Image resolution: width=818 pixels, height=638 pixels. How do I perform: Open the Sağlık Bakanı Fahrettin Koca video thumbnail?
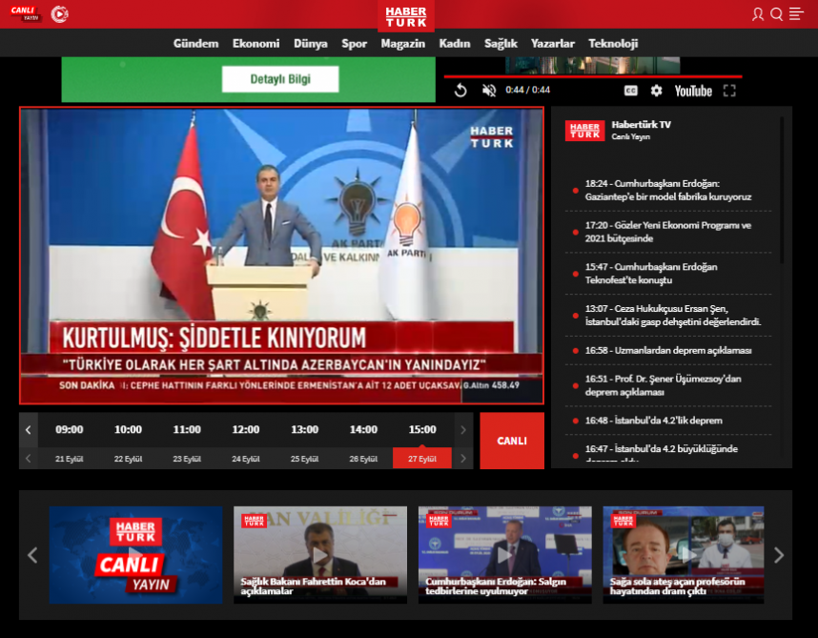(x=320, y=554)
